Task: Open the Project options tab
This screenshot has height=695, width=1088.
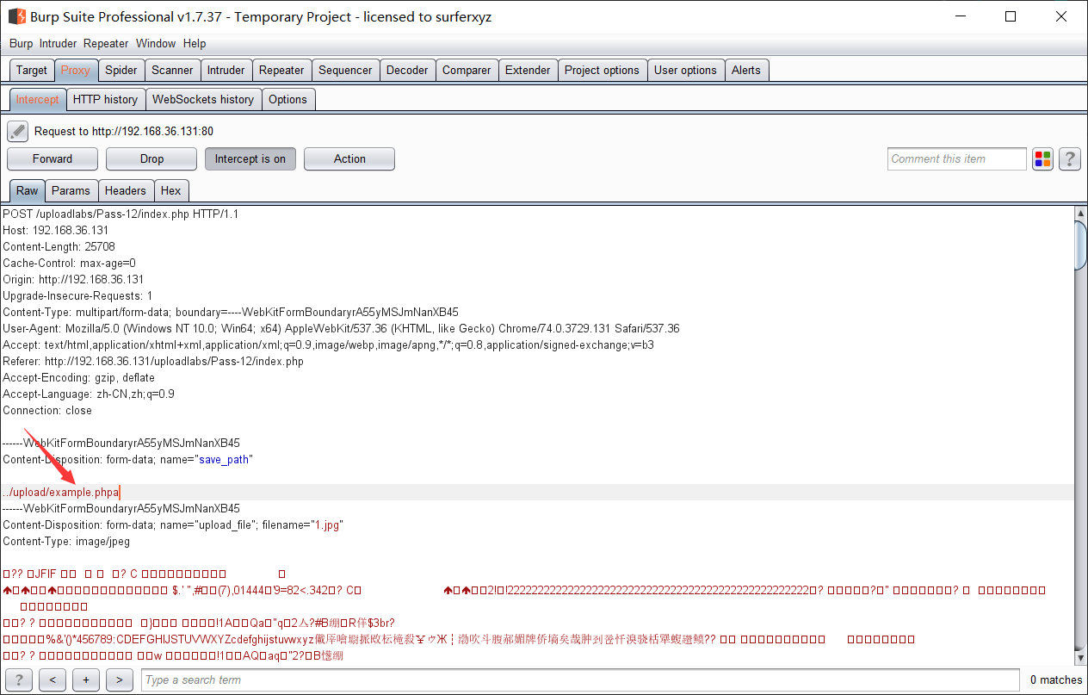Action: [x=602, y=70]
